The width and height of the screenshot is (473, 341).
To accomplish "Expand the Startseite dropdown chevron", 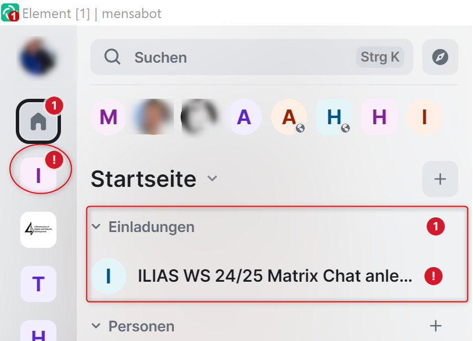I will [x=212, y=178].
